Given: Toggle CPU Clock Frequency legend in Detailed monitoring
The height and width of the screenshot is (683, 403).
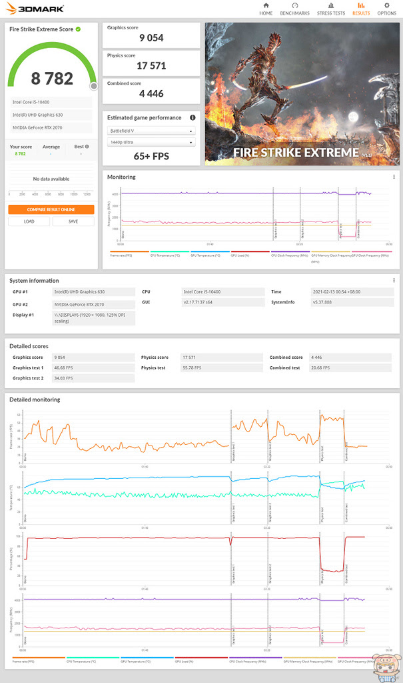Looking at the screenshot, I should (x=256, y=660).
